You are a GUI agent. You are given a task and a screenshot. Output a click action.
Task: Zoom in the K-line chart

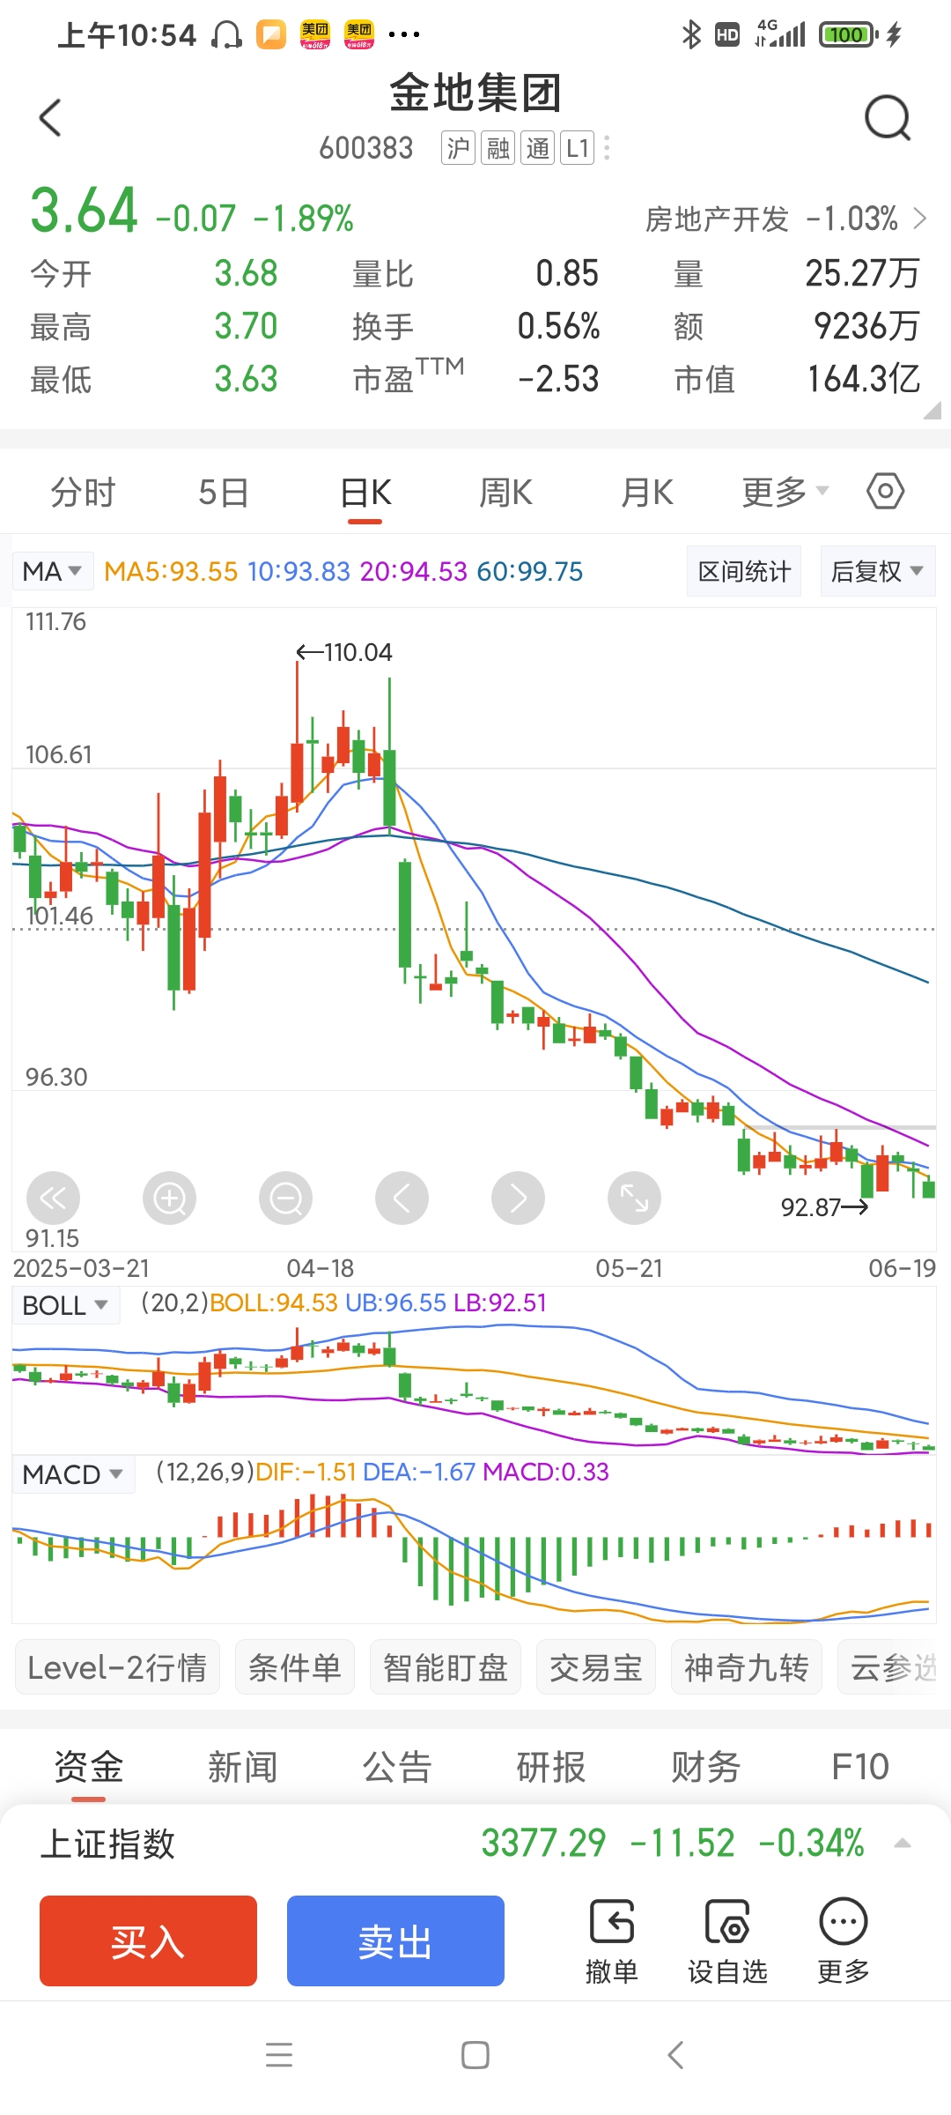[169, 1198]
